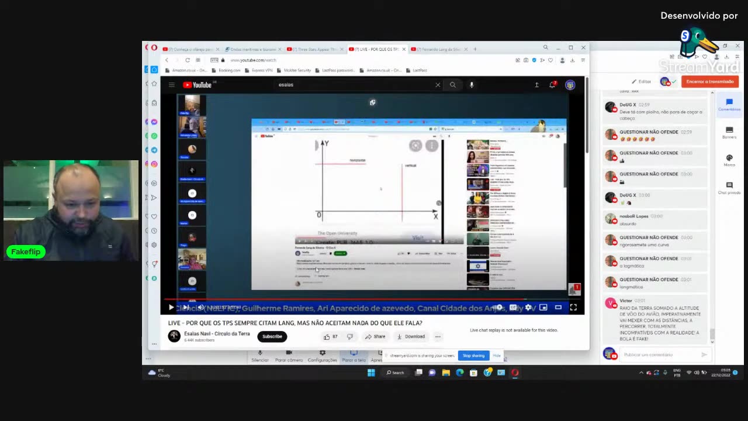
Task: Enter fullscreen for the video
Action: coord(573,307)
